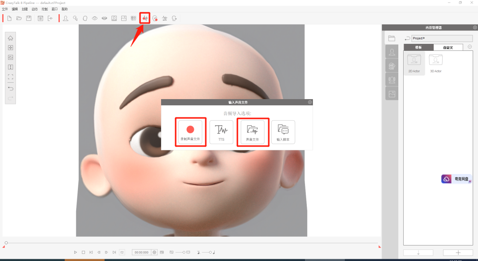Go back with the return arrow beside Project
Image resolution: width=478 pixels, height=261 pixels.
pos(407,38)
